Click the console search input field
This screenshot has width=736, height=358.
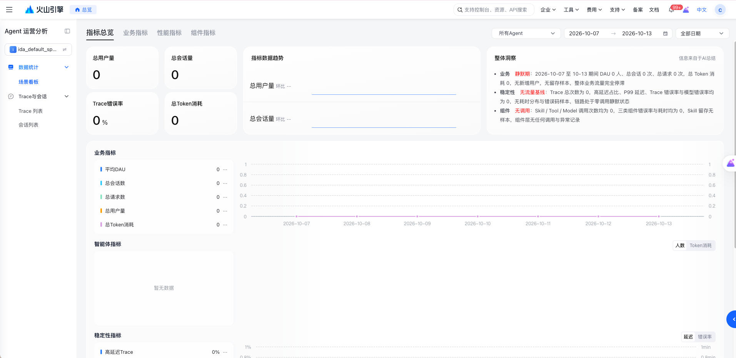coord(494,10)
